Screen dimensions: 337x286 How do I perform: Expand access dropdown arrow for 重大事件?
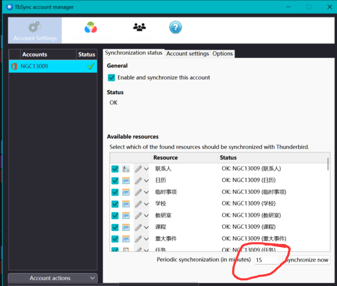click(x=146, y=239)
